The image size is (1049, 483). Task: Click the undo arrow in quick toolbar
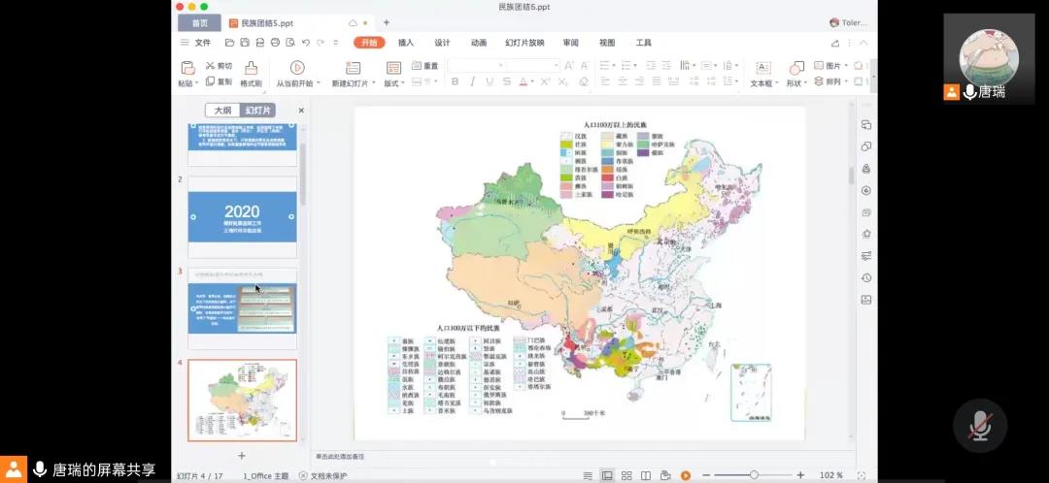point(306,43)
